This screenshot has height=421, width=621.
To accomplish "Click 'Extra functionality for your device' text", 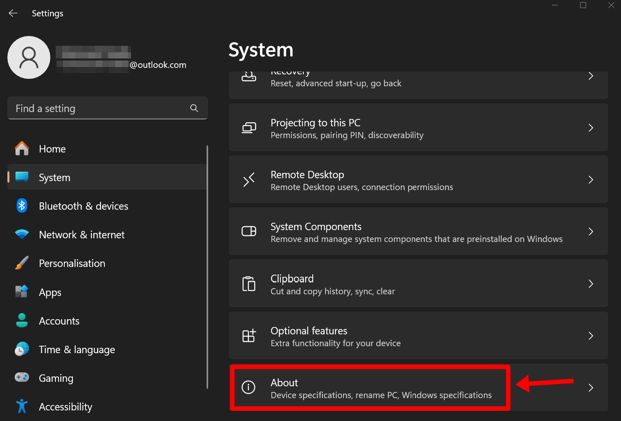I will click(x=336, y=343).
